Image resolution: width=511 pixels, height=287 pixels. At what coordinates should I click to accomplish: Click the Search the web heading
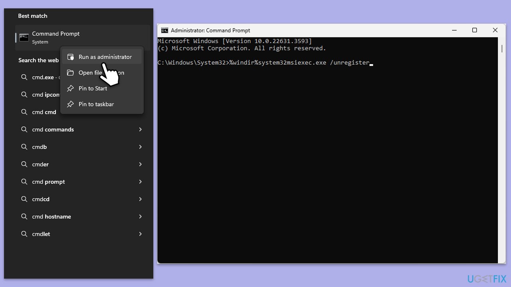[x=38, y=60]
